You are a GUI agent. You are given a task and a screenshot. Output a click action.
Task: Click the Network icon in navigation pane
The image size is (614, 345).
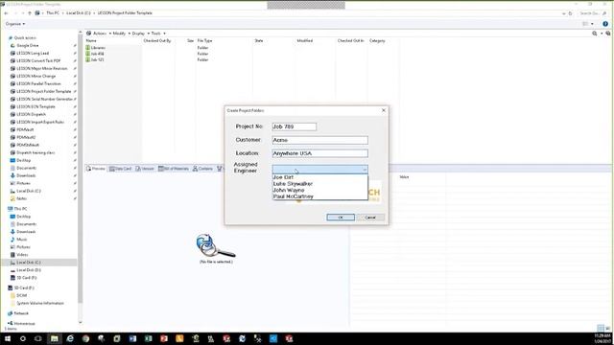click(x=11, y=313)
